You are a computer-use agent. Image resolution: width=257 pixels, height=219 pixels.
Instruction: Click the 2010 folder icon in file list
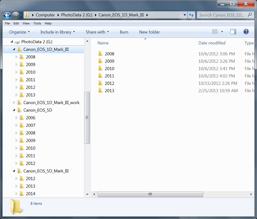(100, 68)
